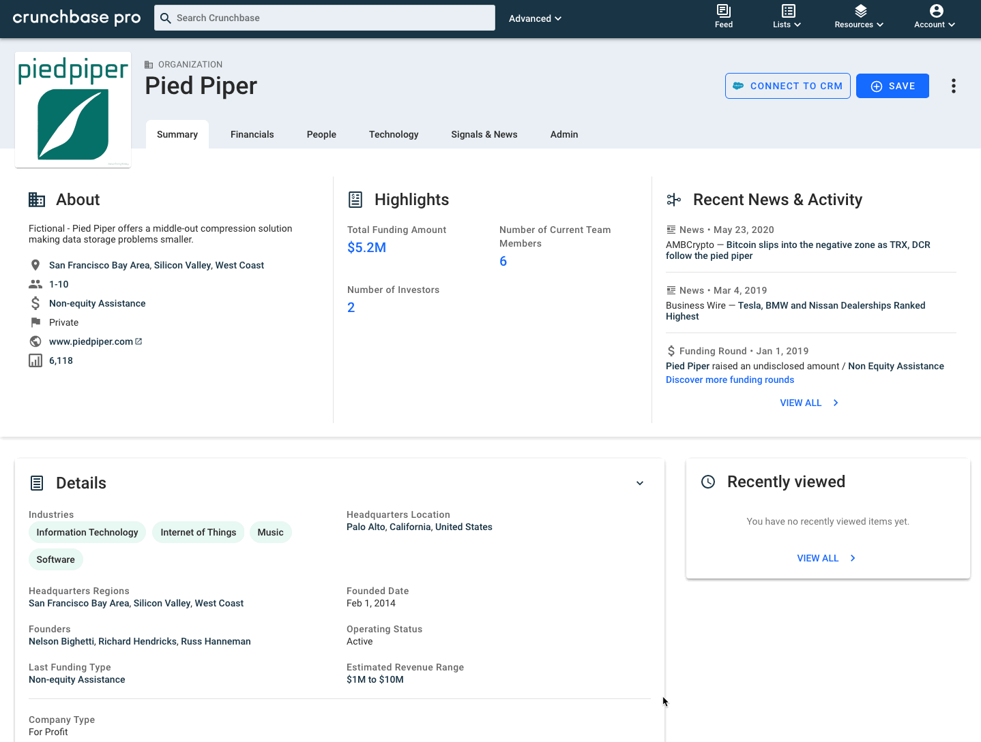Click the Details list icon
The height and width of the screenshot is (742, 981).
[x=37, y=483]
